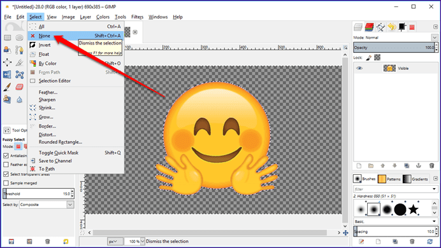Enable the Sample merged checkbox
441x248 pixels.
coord(6,183)
